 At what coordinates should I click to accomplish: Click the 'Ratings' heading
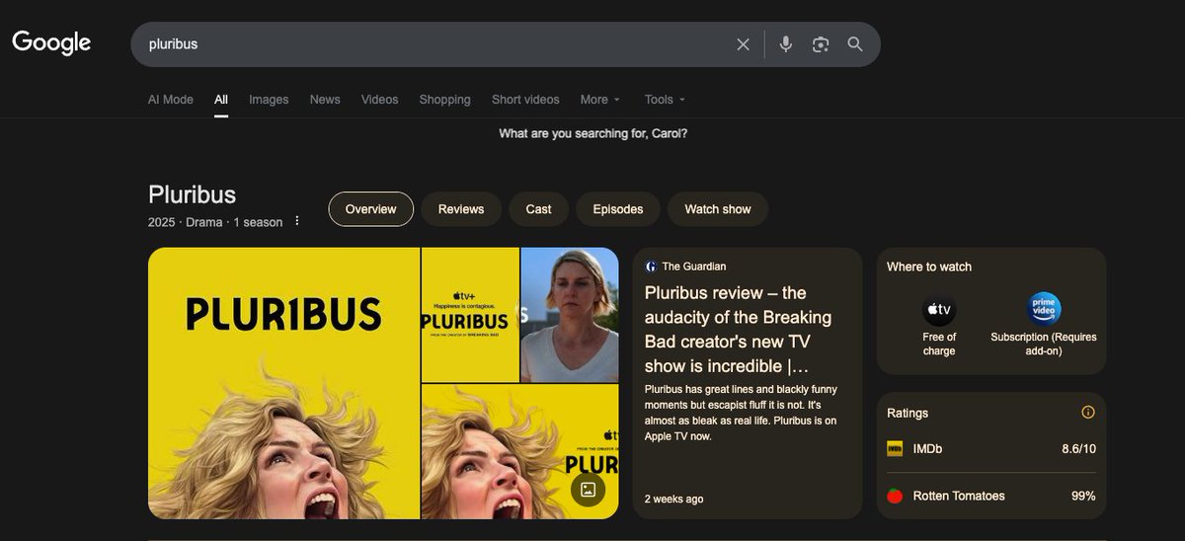pos(908,413)
